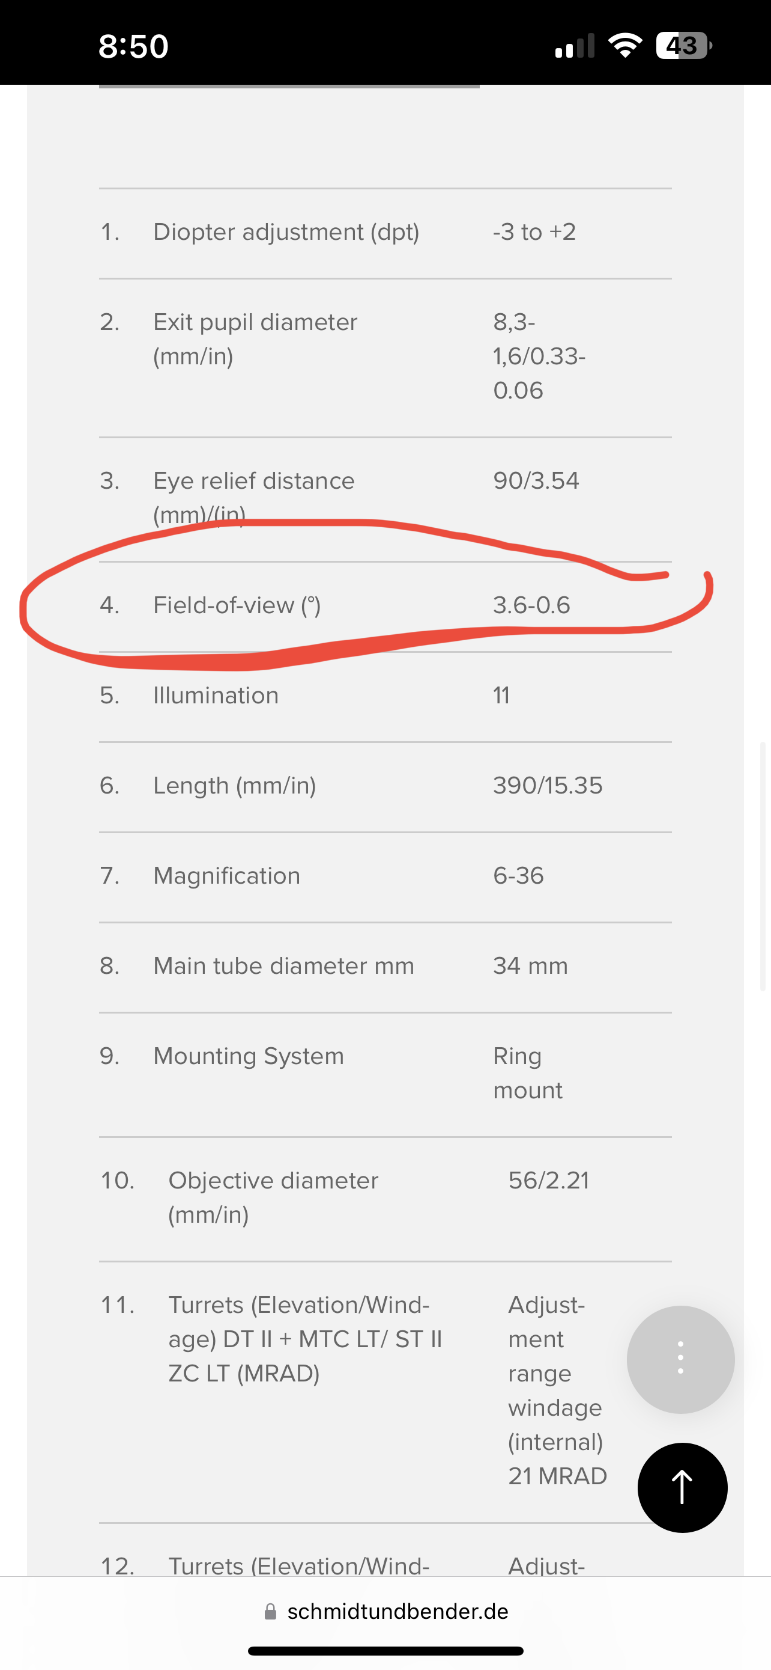Tap the Exit pupil diameter row label
The width and height of the screenshot is (771, 1670).
255,339
